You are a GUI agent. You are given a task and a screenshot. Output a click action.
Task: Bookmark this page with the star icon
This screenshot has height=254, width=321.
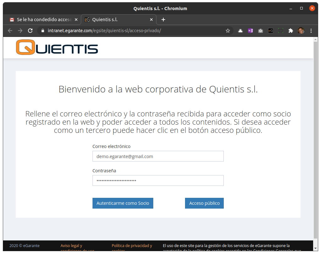(x=228, y=31)
